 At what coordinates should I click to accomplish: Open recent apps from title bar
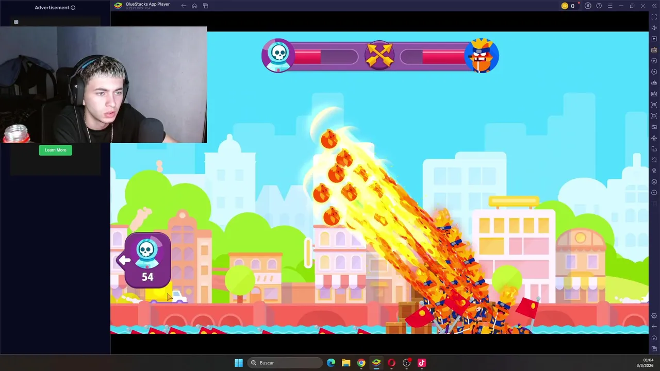205,6
